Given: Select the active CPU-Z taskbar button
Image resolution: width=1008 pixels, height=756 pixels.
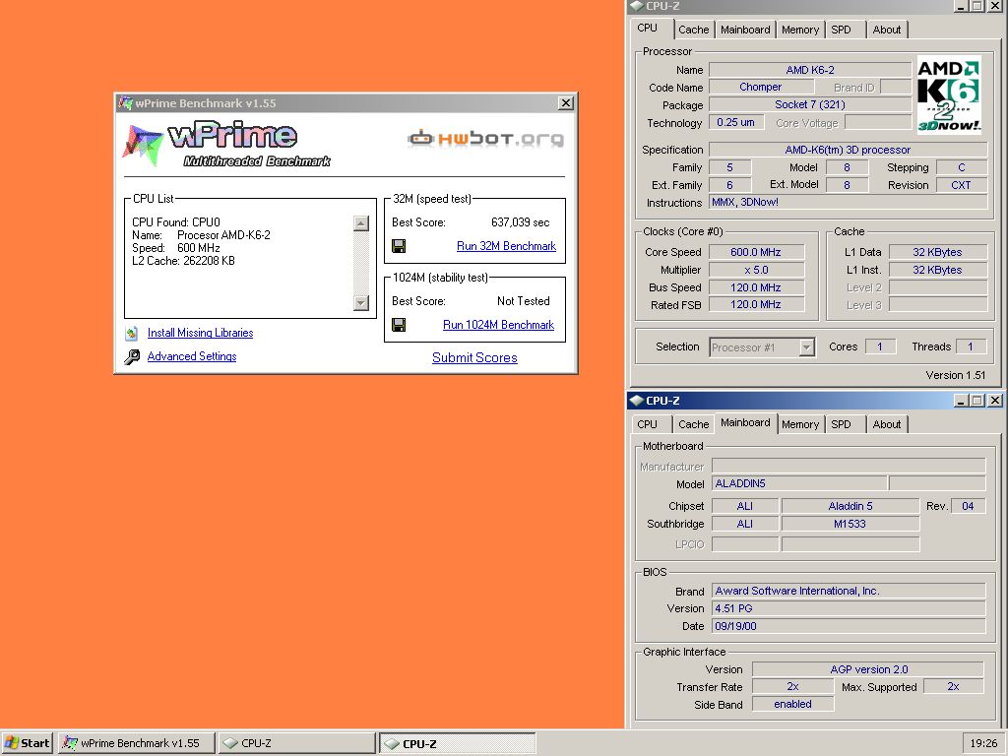Looking at the screenshot, I should tap(457, 743).
